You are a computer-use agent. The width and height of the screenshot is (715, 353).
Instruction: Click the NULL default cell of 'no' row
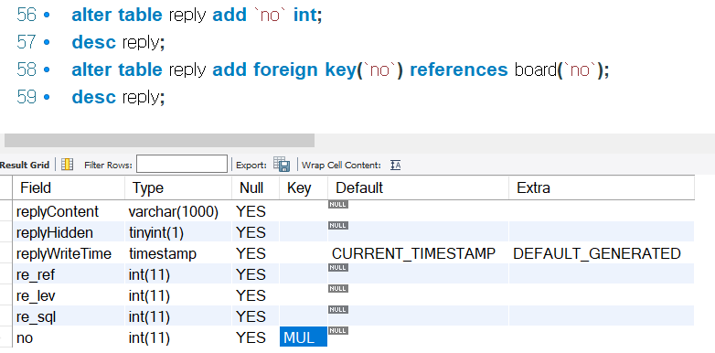418,337
